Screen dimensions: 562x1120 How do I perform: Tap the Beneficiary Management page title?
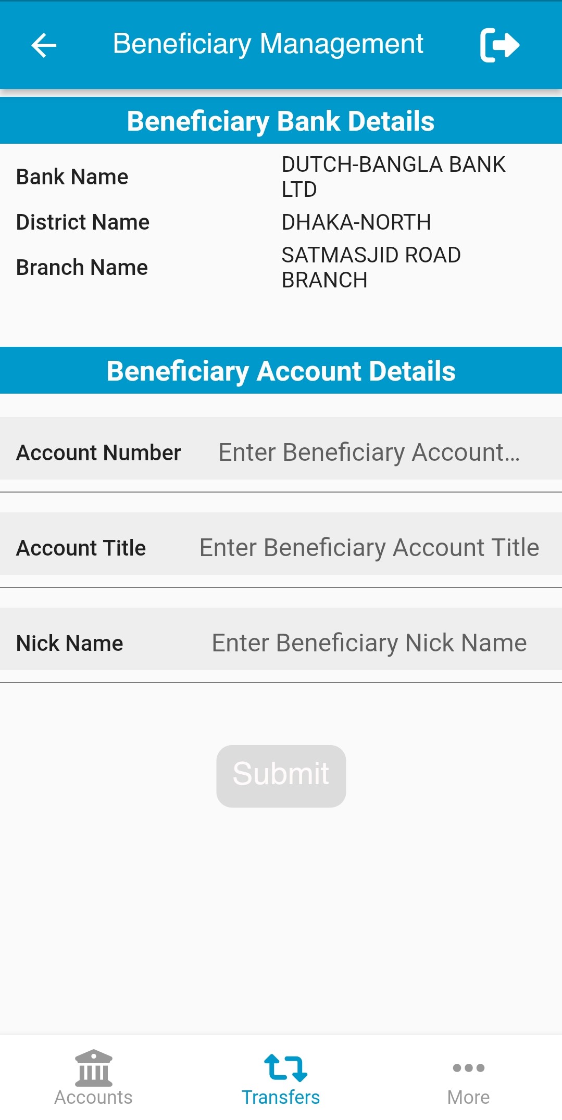click(268, 44)
